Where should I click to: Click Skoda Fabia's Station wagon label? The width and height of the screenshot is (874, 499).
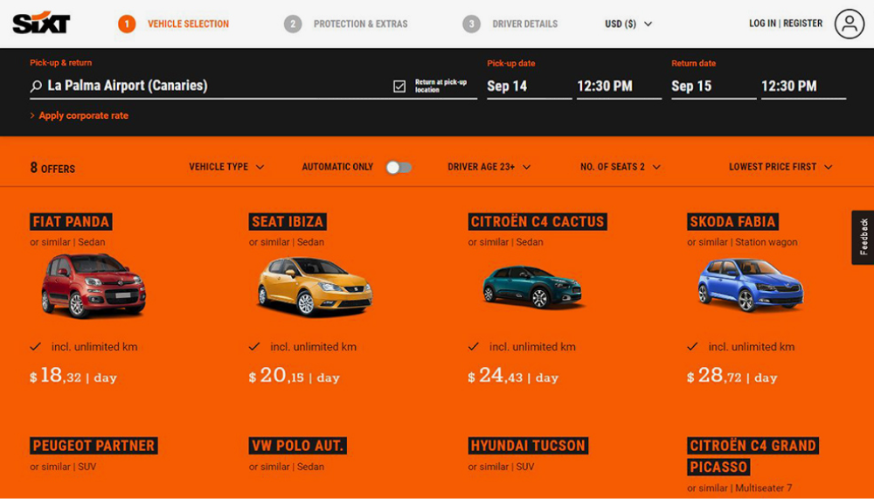click(766, 242)
